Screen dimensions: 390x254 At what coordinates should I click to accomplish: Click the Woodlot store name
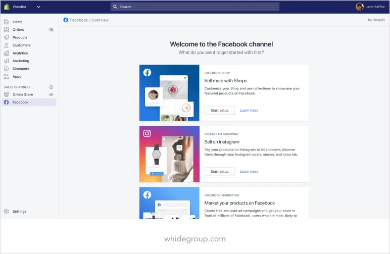pos(19,7)
